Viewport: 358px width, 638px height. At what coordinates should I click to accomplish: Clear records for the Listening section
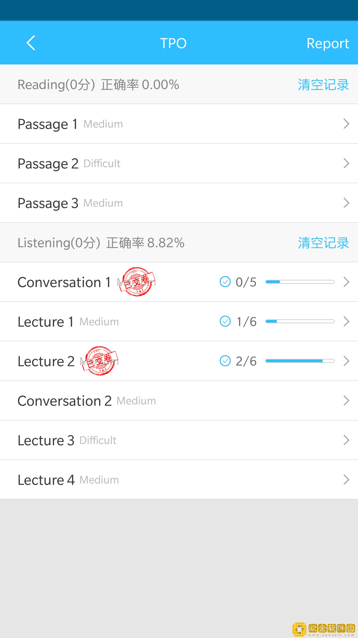tap(323, 243)
